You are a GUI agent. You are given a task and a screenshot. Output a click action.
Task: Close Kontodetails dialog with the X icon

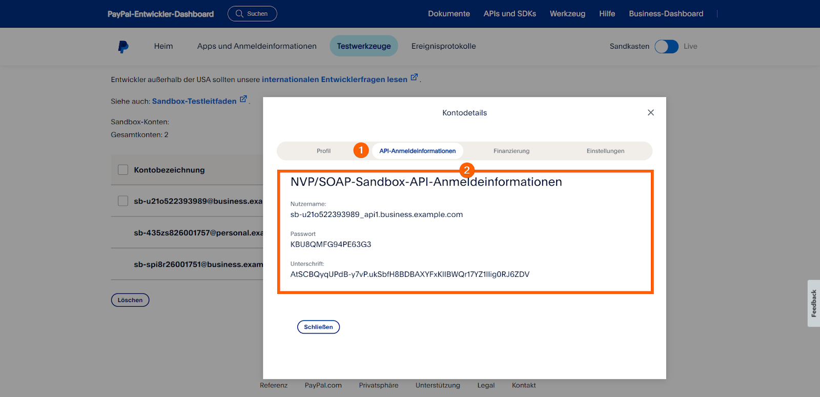tap(651, 112)
